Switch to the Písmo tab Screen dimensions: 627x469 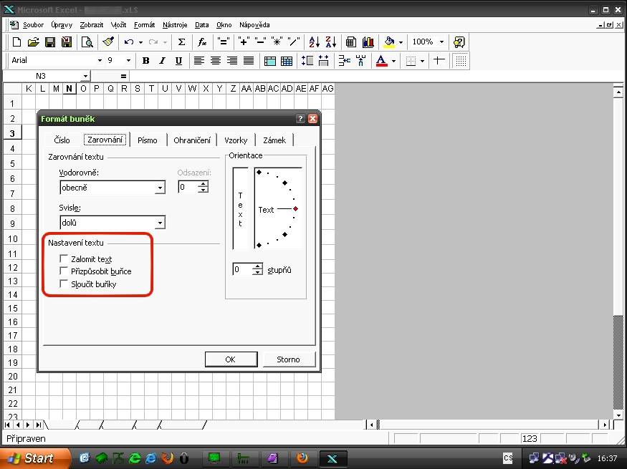tap(147, 140)
